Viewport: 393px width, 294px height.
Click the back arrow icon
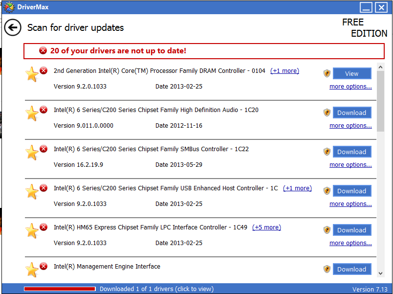tap(13, 27)
